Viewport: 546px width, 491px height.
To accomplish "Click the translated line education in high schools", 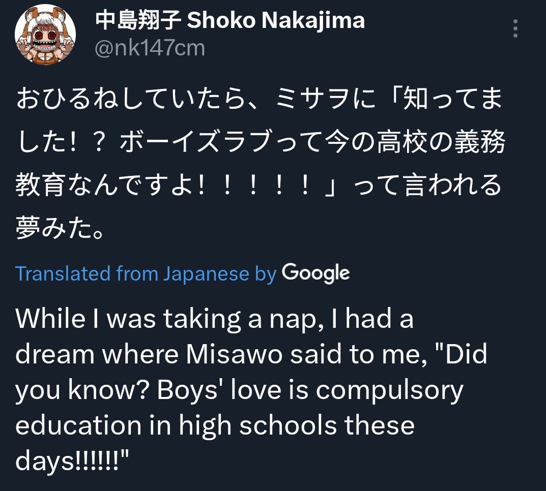I will [x=215, y=425].
